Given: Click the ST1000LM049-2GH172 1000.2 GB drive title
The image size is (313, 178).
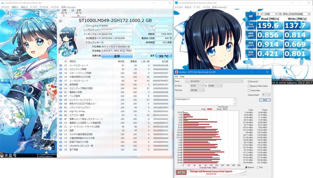Looking at the screenshot, I should click(x=115, y=20).
